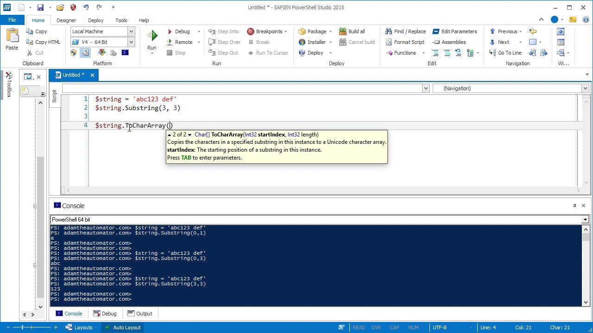Image resolution: width=593 pixels, height=333 pixels.
Task: Click the Deploy button in Deploy group
Action: point(311,53)
